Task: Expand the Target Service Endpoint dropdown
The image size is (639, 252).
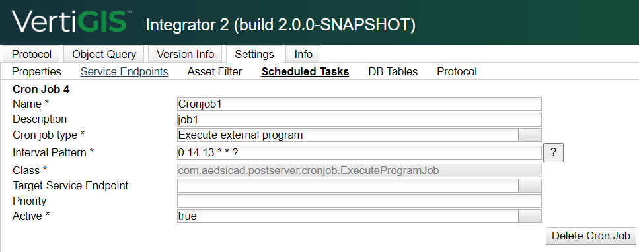Action: coord(530,185)
